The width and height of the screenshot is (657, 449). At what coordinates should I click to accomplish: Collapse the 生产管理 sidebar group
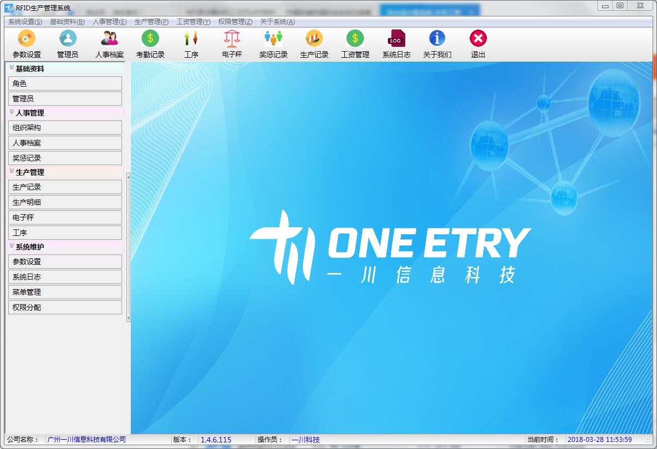pyautogui.click(x=11, y=172)
